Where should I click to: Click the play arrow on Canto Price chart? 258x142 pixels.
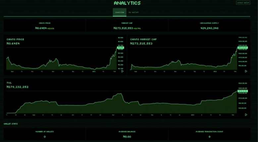(x=123, y=71)
